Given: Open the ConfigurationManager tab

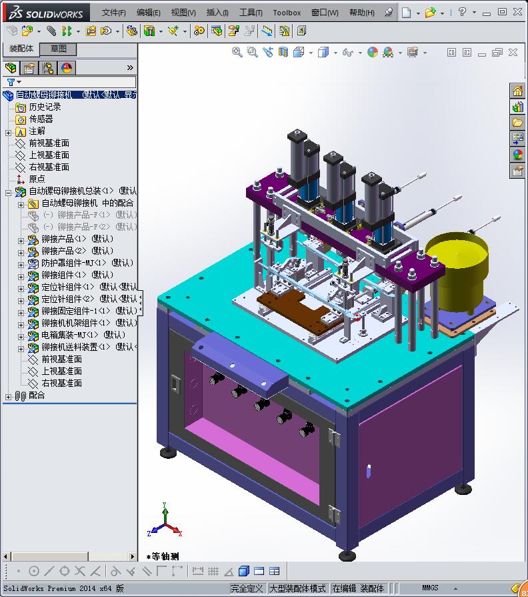Looking at the screenshot, I should tap(48, 68).
